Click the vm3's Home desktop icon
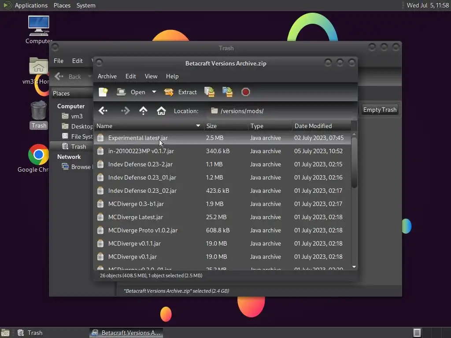451x338 pixels. point(38,71)
